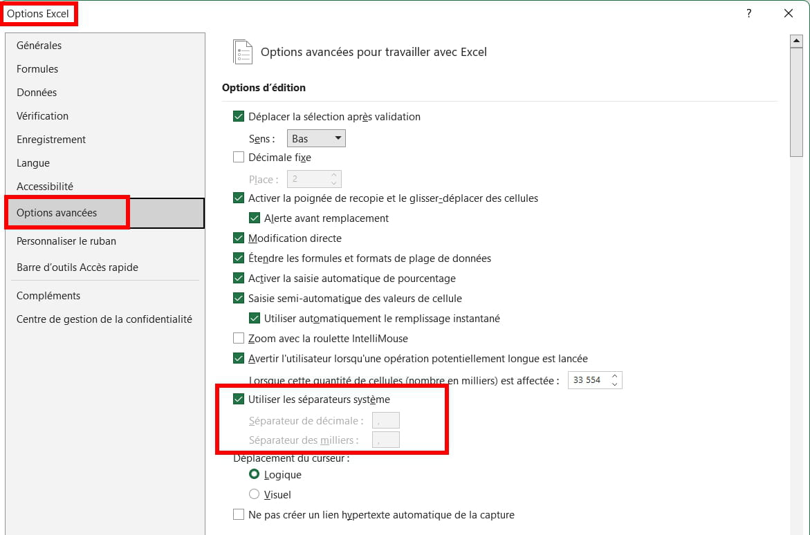The width and height of the screenshot is (810, 535).
Task: Click the Séparateur de décimale field
Action: (386, 420)
